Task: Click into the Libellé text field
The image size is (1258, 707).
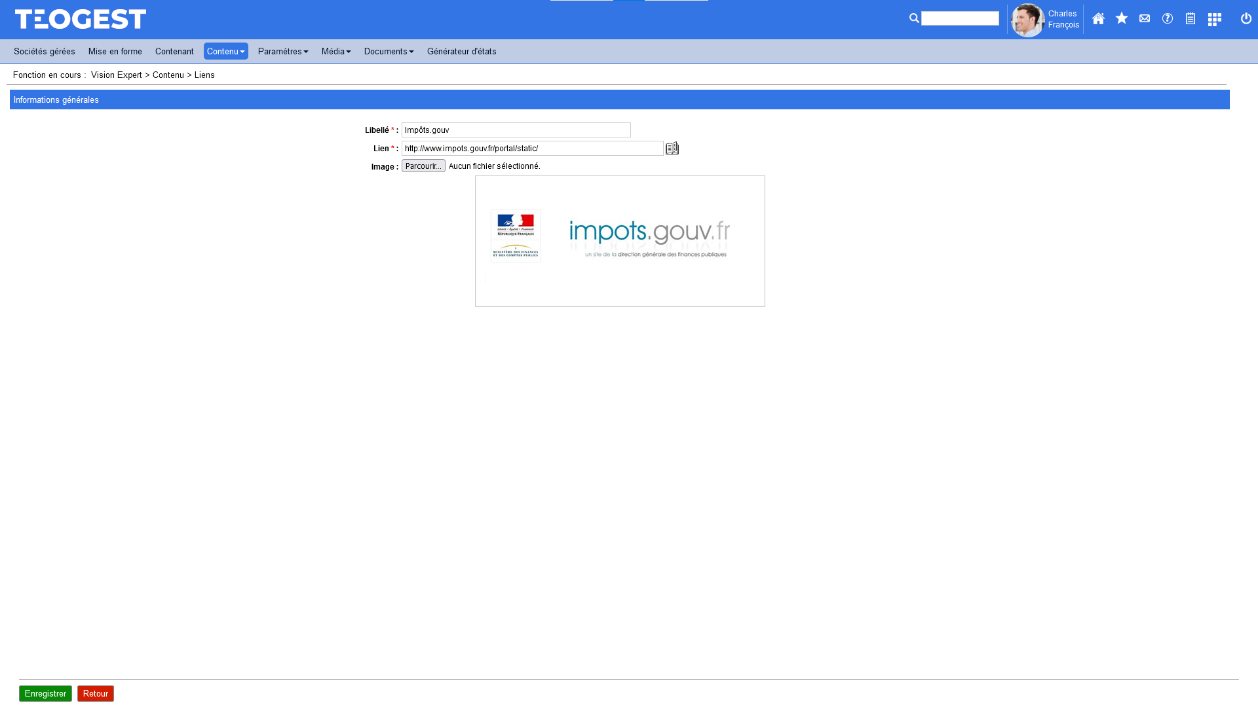Action: 516,130
